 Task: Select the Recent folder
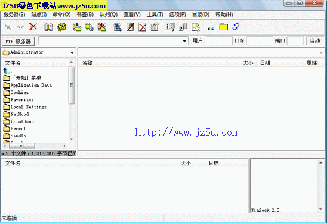point(14,128)
